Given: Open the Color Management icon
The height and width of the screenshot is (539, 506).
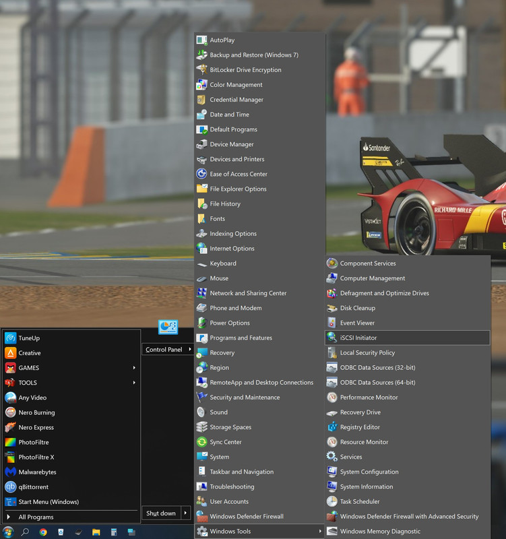Looking at the screenshot, I should pos(201,85).
